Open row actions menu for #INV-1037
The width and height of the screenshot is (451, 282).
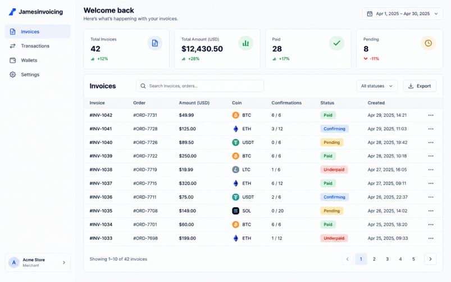pos(431,184)
